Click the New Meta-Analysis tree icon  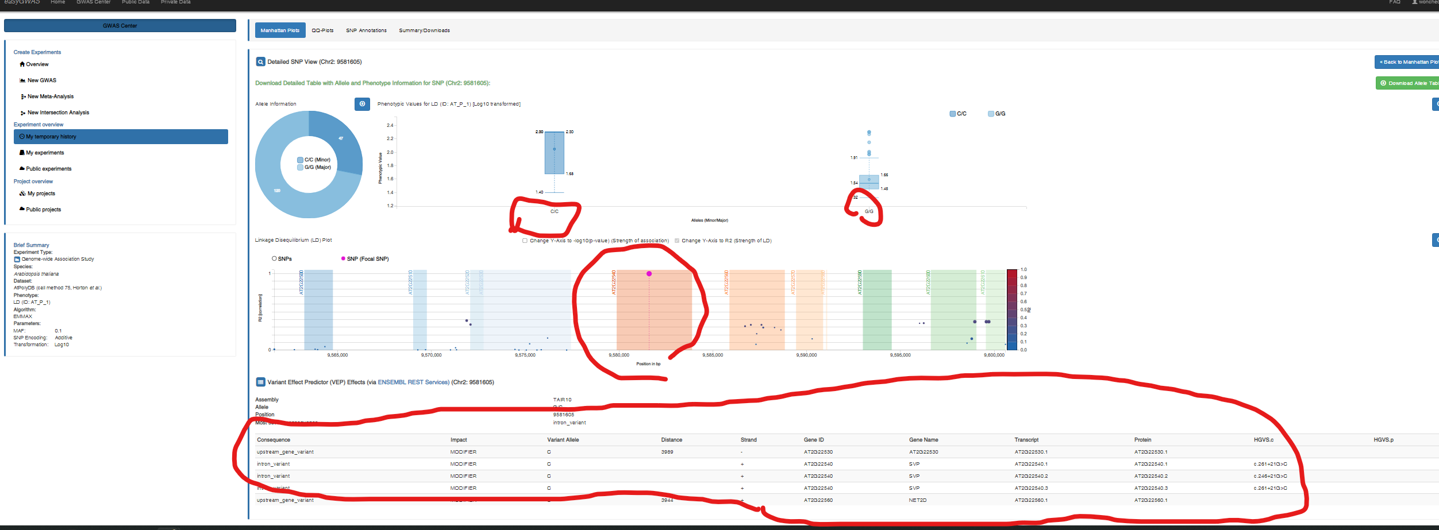(x=23, y=96)
